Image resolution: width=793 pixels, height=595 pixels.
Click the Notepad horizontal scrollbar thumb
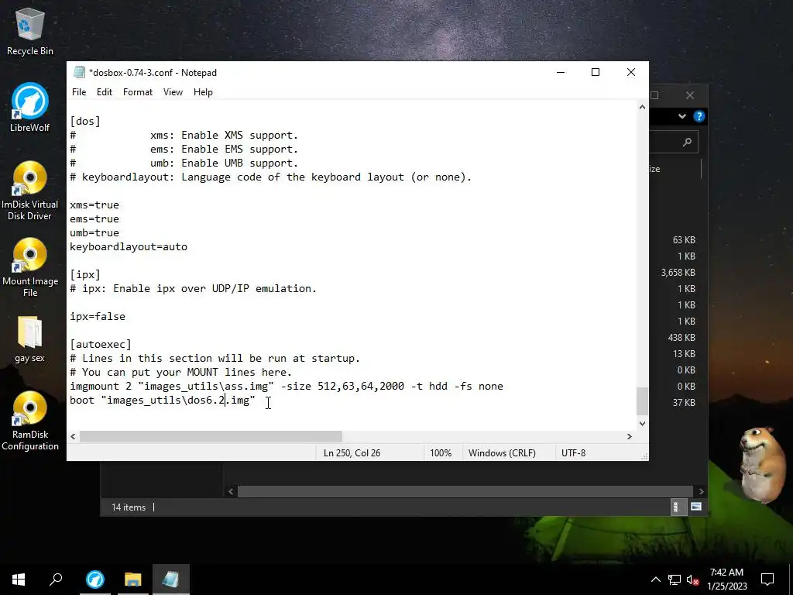[x=211, y=436]
